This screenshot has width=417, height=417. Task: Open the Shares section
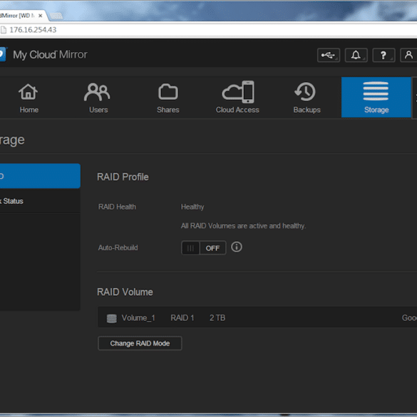pyautogui.click(x=168, y=98)
